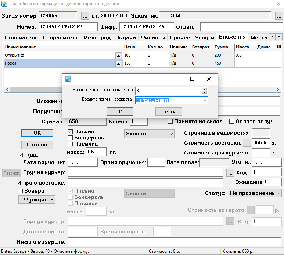Minimize the return quantity dialog
The width and height of the screenshot is (284, 255).
point(176,79)
